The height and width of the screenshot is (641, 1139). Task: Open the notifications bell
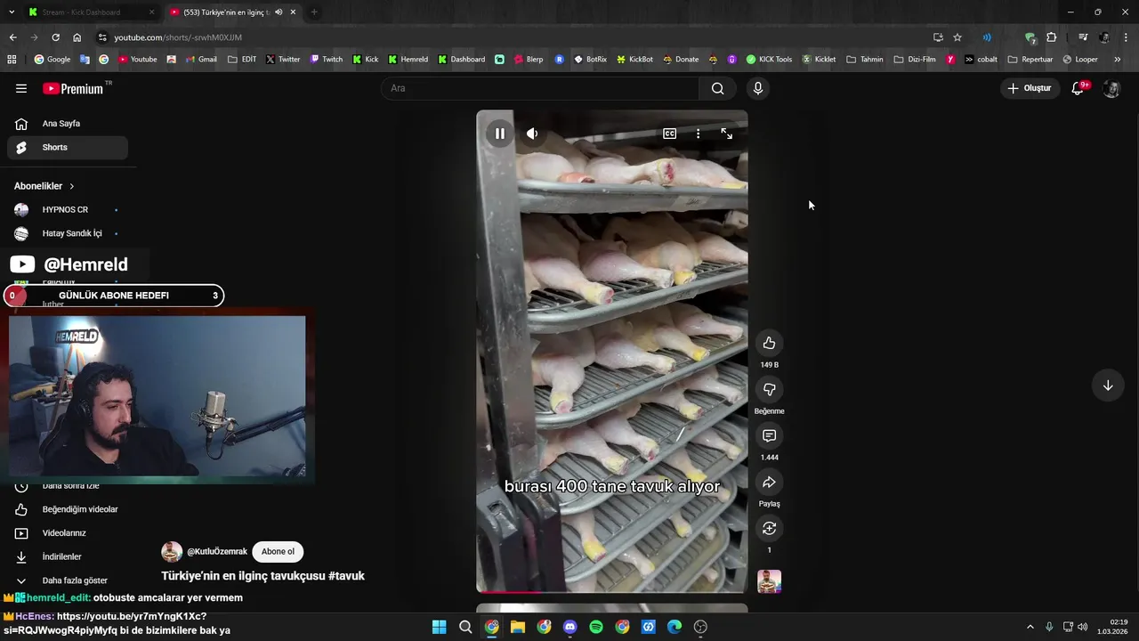[1078, 88]
